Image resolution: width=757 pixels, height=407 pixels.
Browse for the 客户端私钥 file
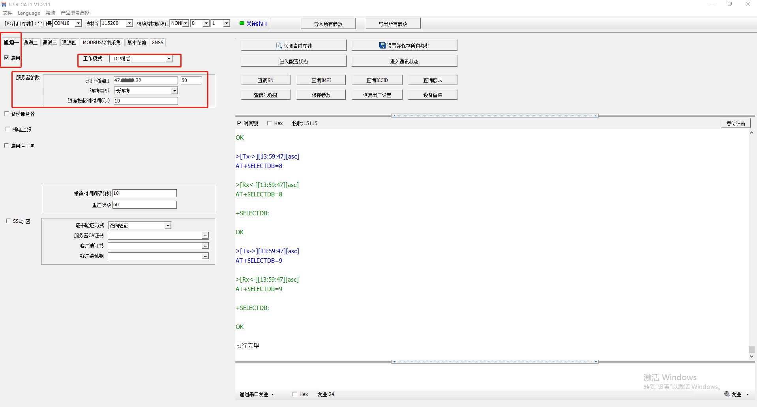[x=205, y=256]
